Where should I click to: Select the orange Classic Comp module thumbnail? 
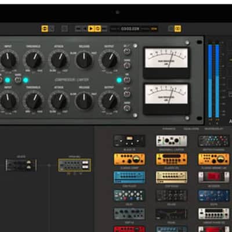pos(129,159)
